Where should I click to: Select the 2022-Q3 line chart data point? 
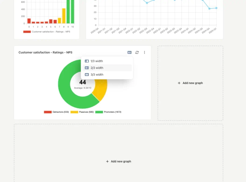[147, 3]
